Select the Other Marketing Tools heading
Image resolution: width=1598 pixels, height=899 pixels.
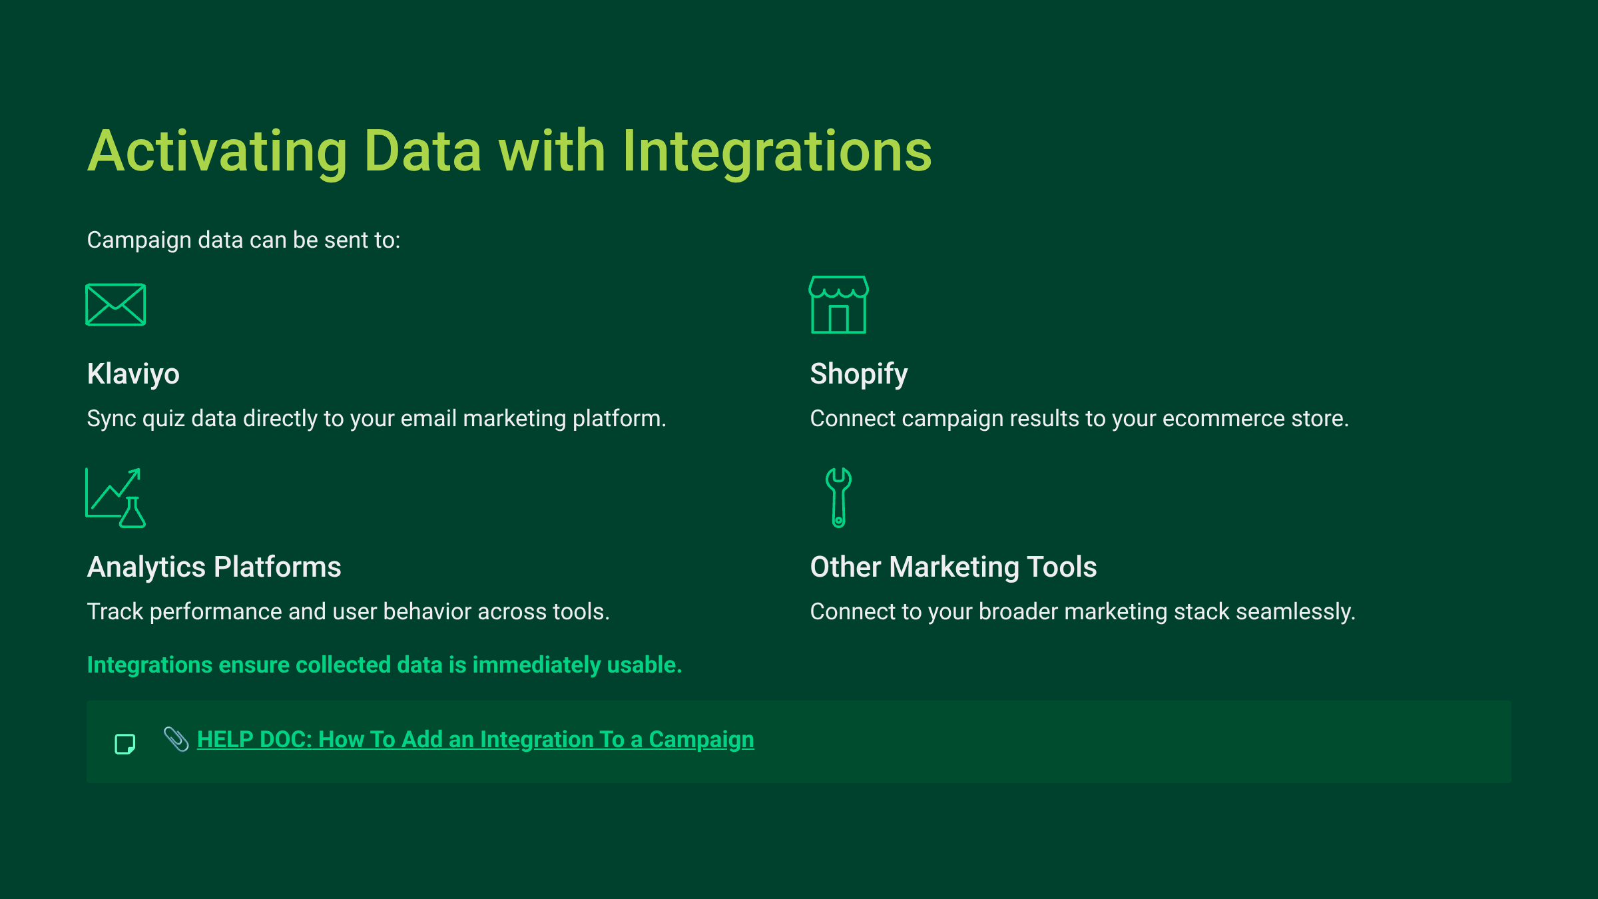point(953,567)
